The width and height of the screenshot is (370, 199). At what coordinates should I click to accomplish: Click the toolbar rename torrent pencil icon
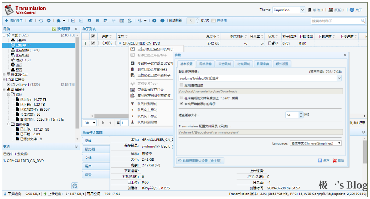(x=89, y=21)
